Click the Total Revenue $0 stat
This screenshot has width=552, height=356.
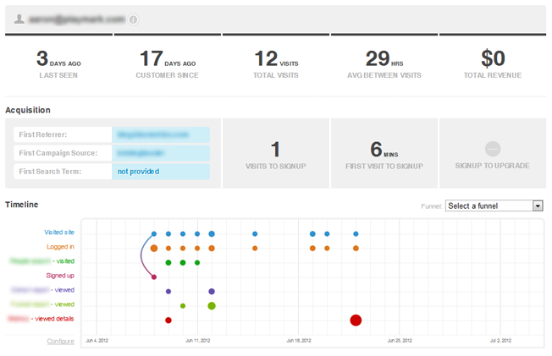point(493,64)
